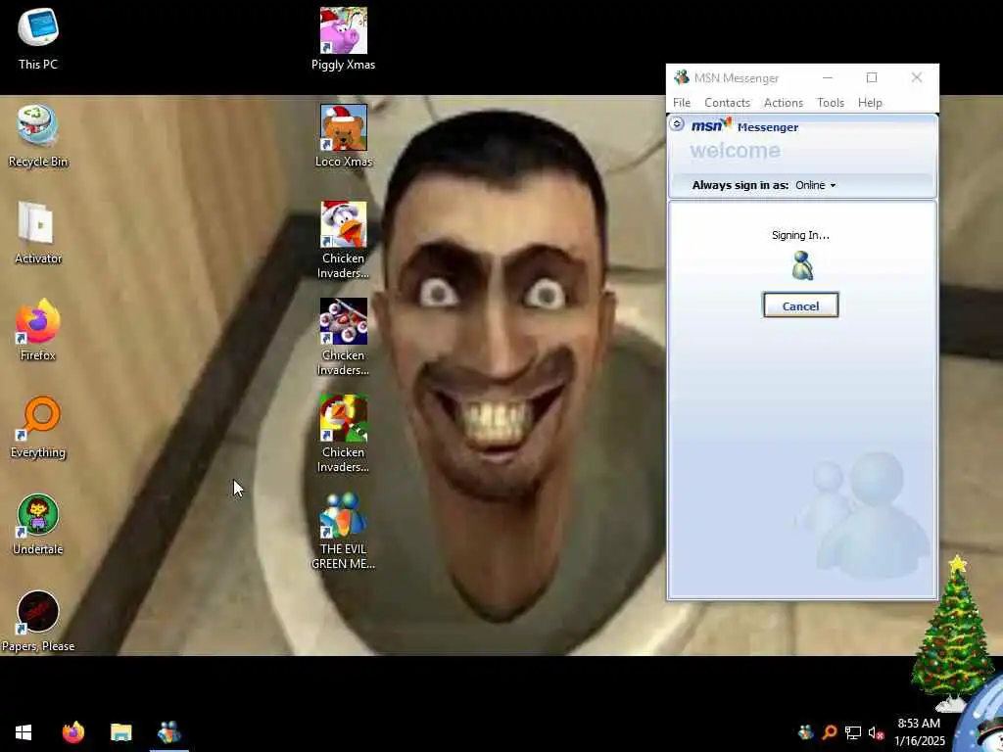
Task: Open the File menu in MSN Messenger
Action: pos(682,102)
